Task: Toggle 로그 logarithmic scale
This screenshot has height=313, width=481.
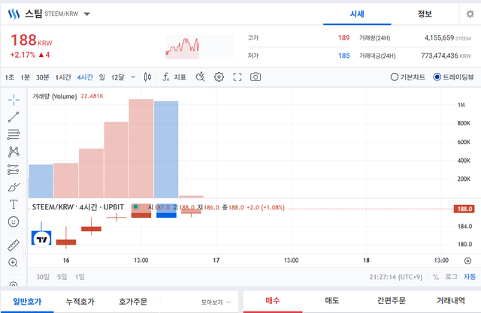Action: 451,277
